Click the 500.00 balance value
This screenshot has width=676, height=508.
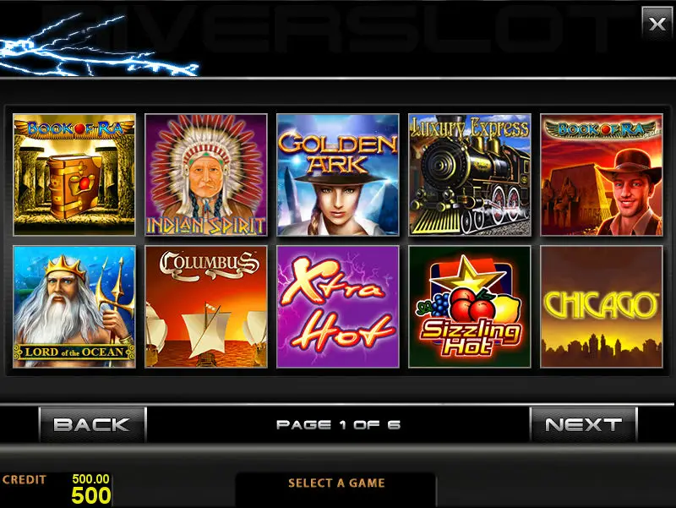[x=90, y=478]
